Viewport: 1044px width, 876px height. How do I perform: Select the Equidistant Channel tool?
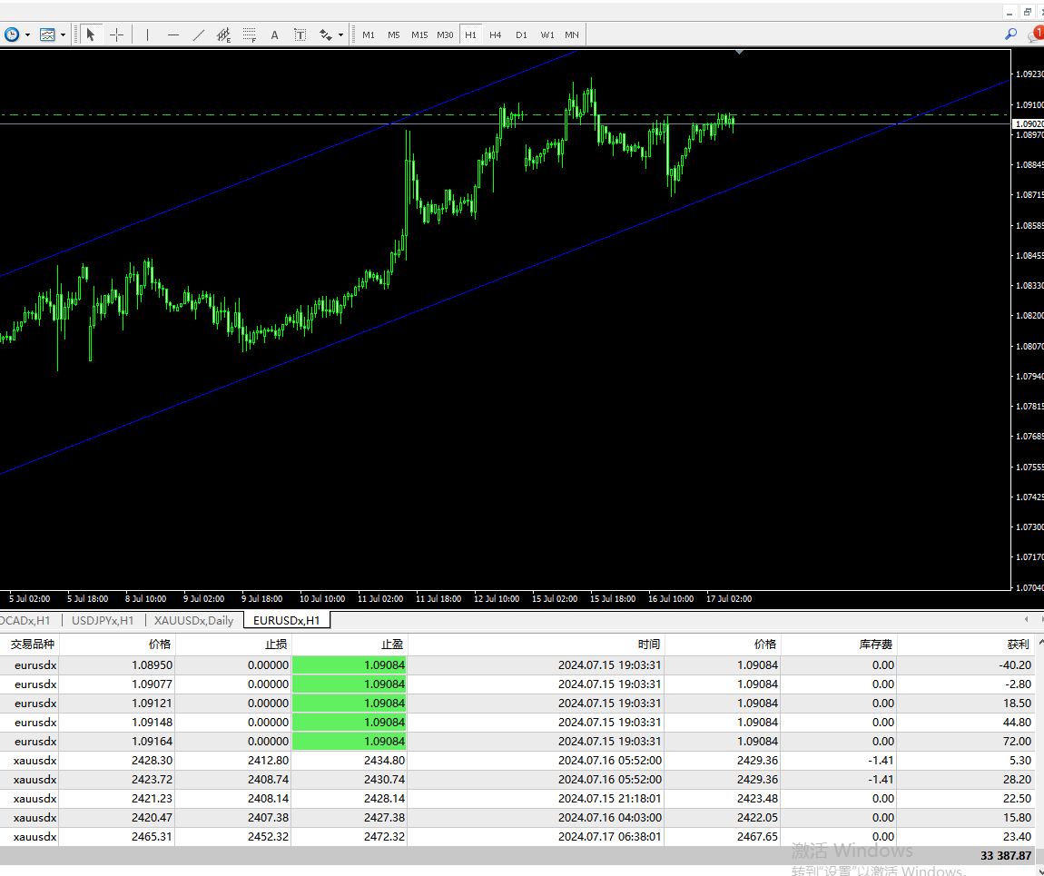point(223,34)
